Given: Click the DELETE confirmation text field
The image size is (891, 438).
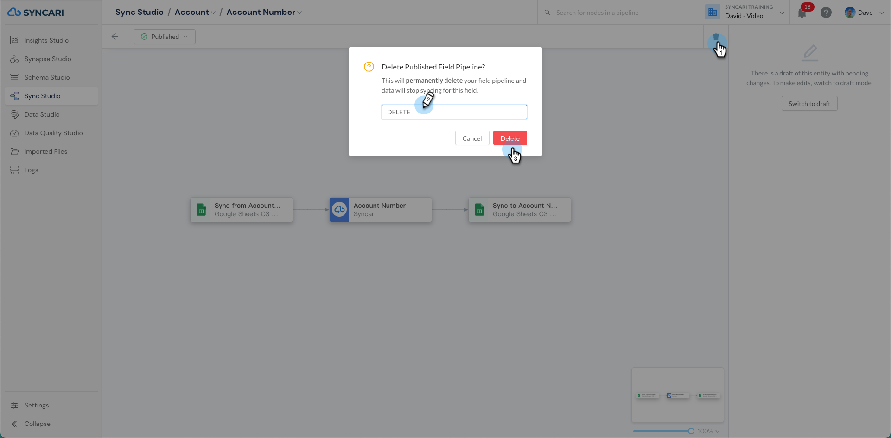Looking at the screenshot, I should (454, 112).
